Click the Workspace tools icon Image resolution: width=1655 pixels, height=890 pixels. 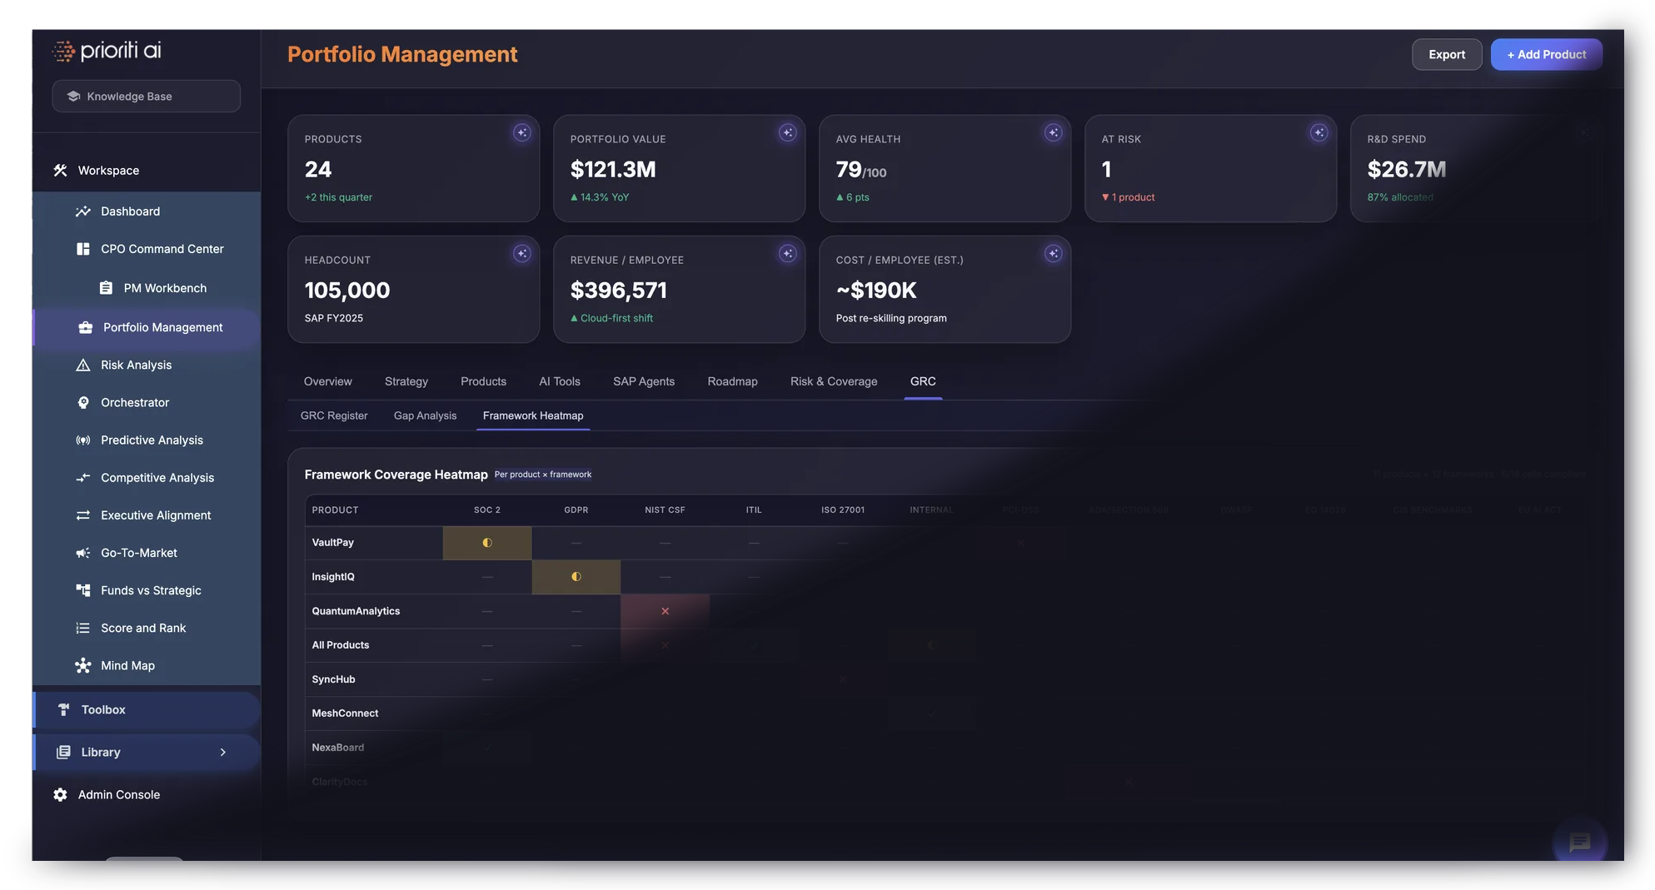60,170
